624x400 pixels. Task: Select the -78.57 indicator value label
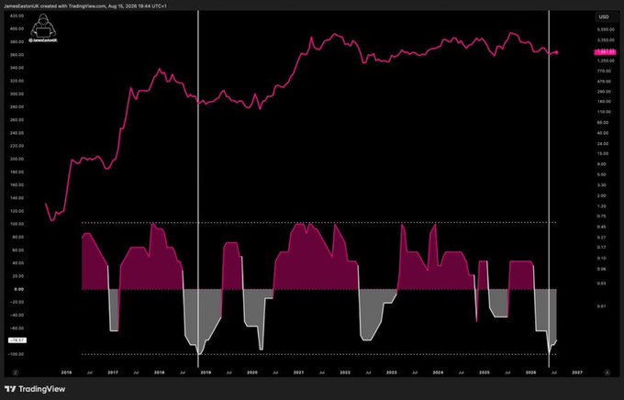pos(18,340)
